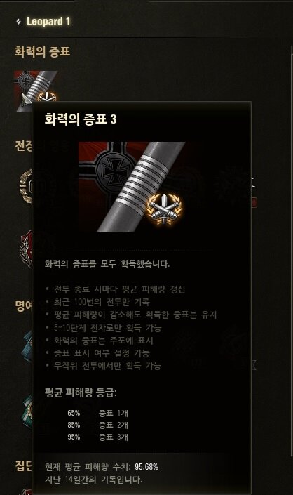Click the crossed cannons wreath badge in the tooltip

164,209
